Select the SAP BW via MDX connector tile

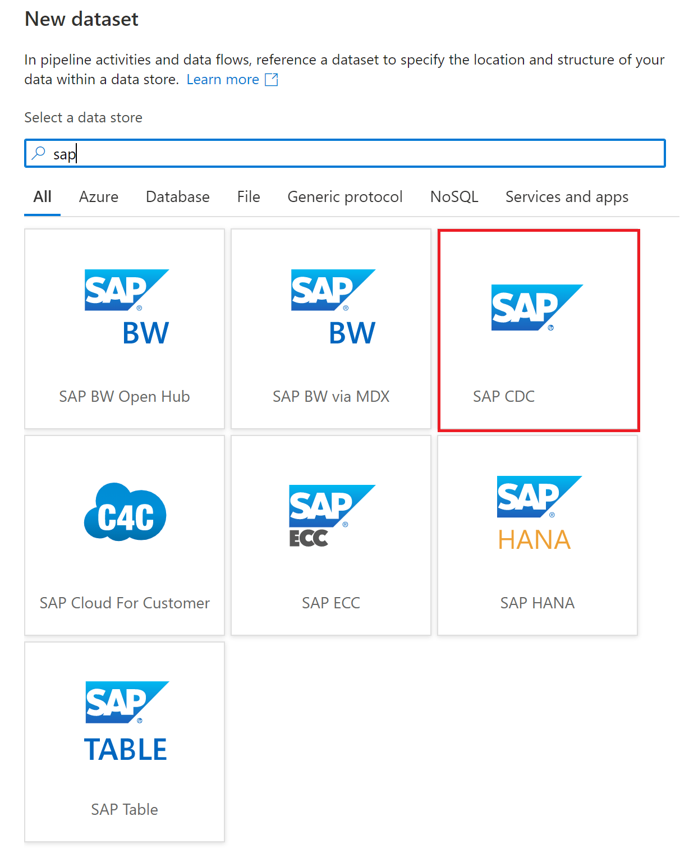330,328
